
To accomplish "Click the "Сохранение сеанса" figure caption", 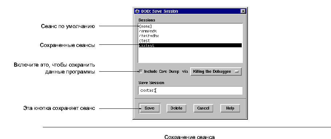I will click(x=189, y=137).
